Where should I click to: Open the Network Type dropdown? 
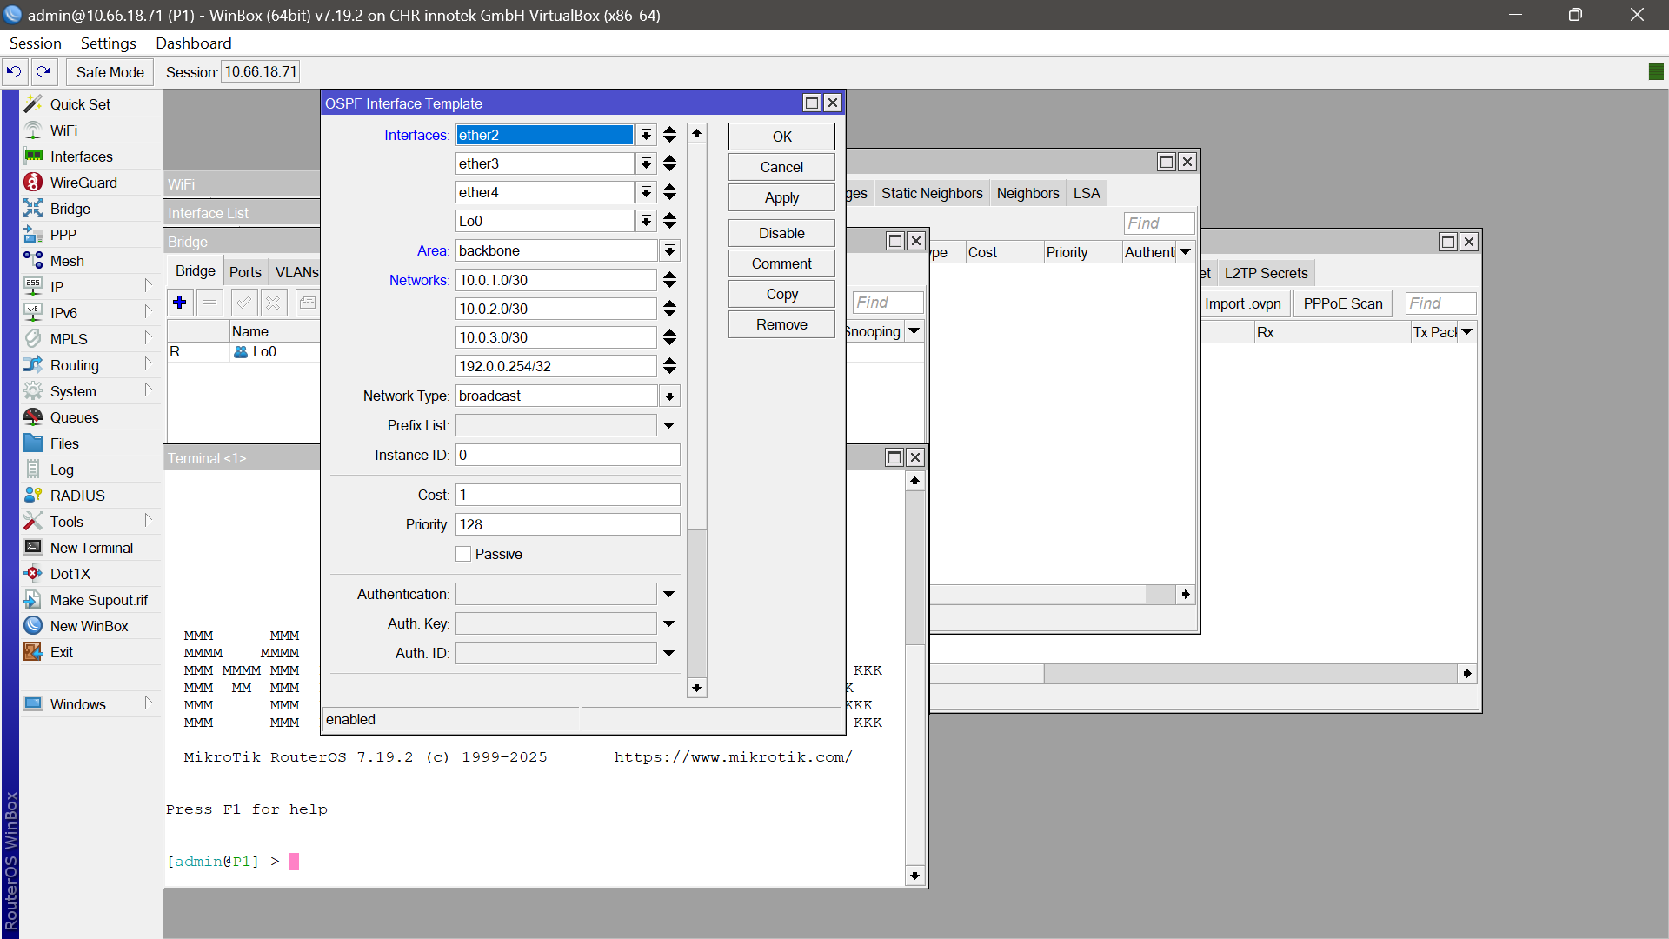point(668,396)
